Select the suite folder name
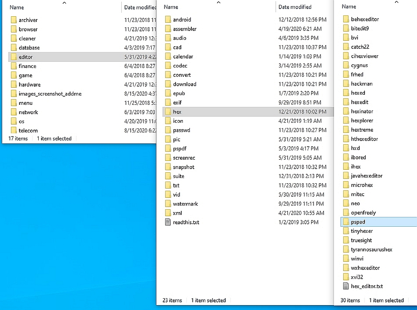 tap(178, 176)
